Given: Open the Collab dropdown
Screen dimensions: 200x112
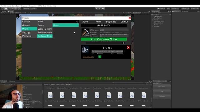Looking at the screenshot, I should pyautogui.click(x=161, y=8).
